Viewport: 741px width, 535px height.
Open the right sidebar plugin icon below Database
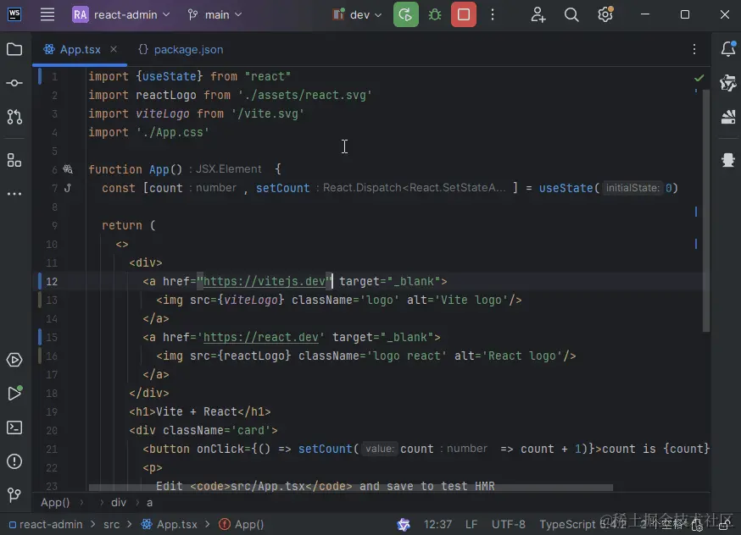[728, 160]
